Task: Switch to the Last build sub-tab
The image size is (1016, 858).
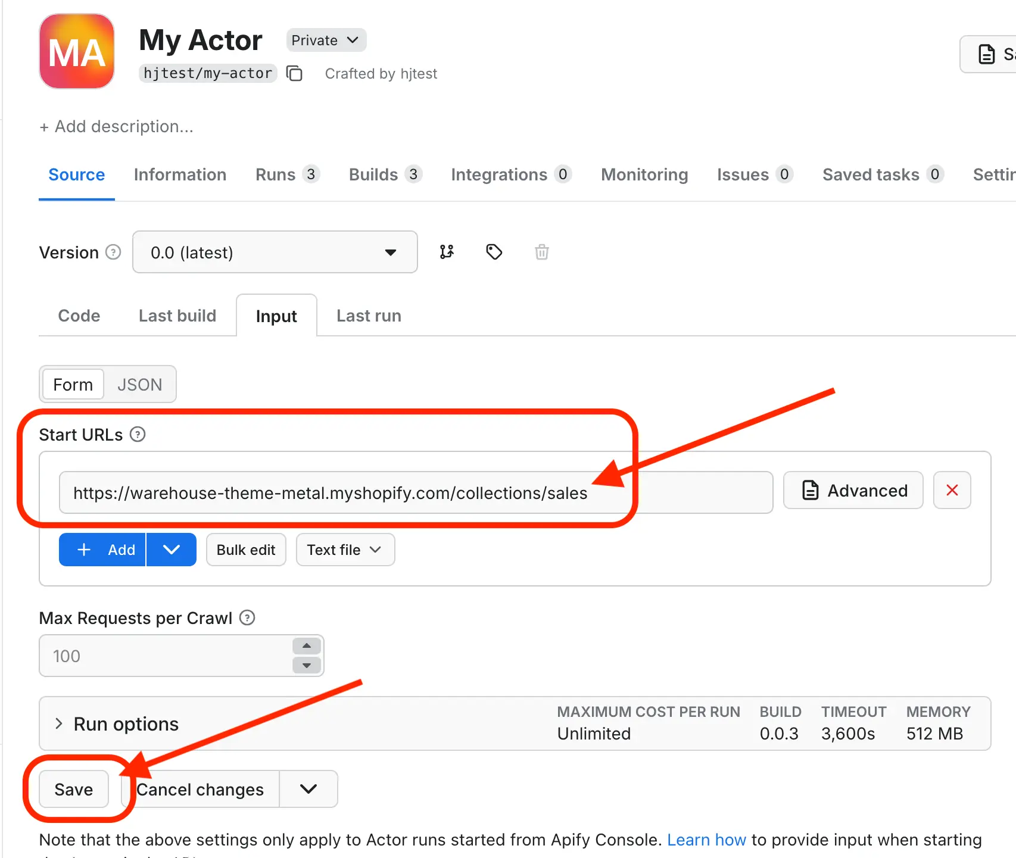Action: coord(177,316)
